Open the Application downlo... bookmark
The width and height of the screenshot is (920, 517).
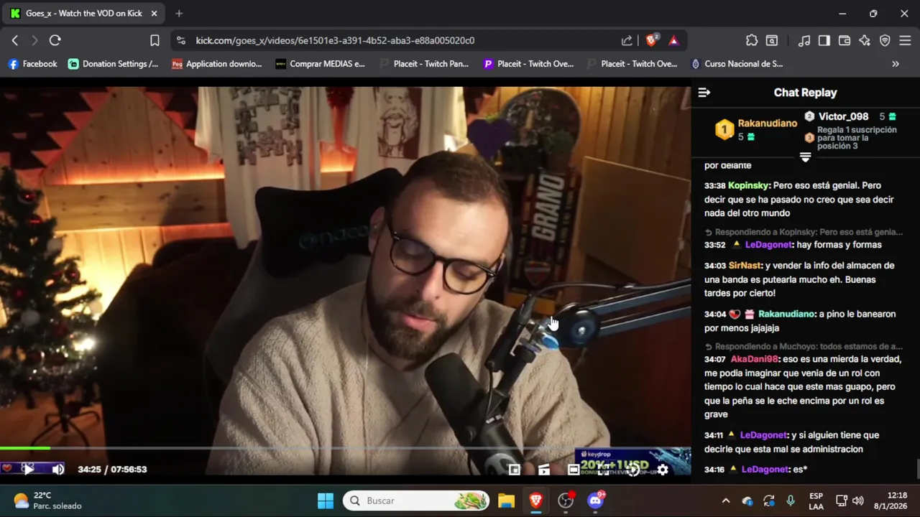tap(216, 64)
